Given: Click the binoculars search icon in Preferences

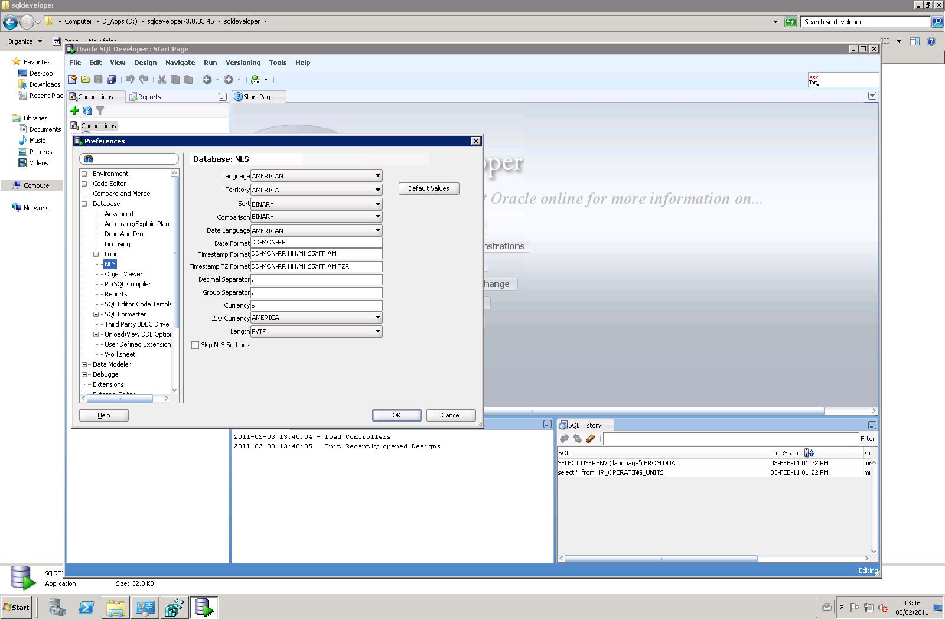Looking at the screenshot, I should click(x=89, y=159).
